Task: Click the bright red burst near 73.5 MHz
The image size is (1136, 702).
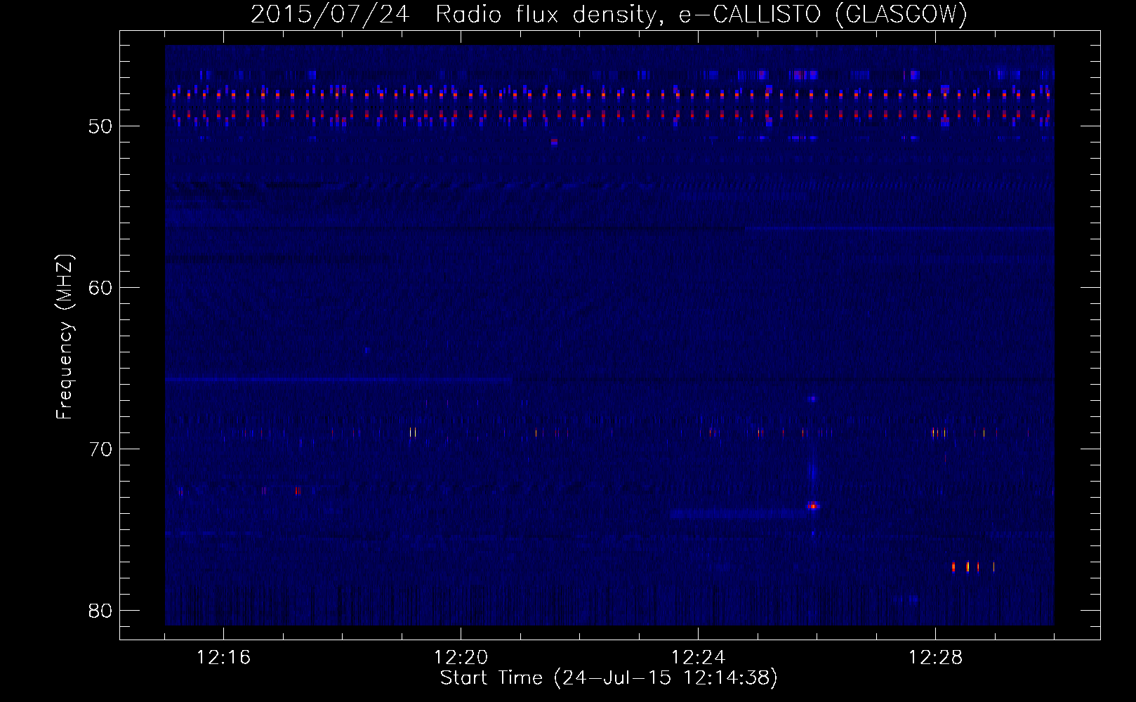Action: [813, 505]
